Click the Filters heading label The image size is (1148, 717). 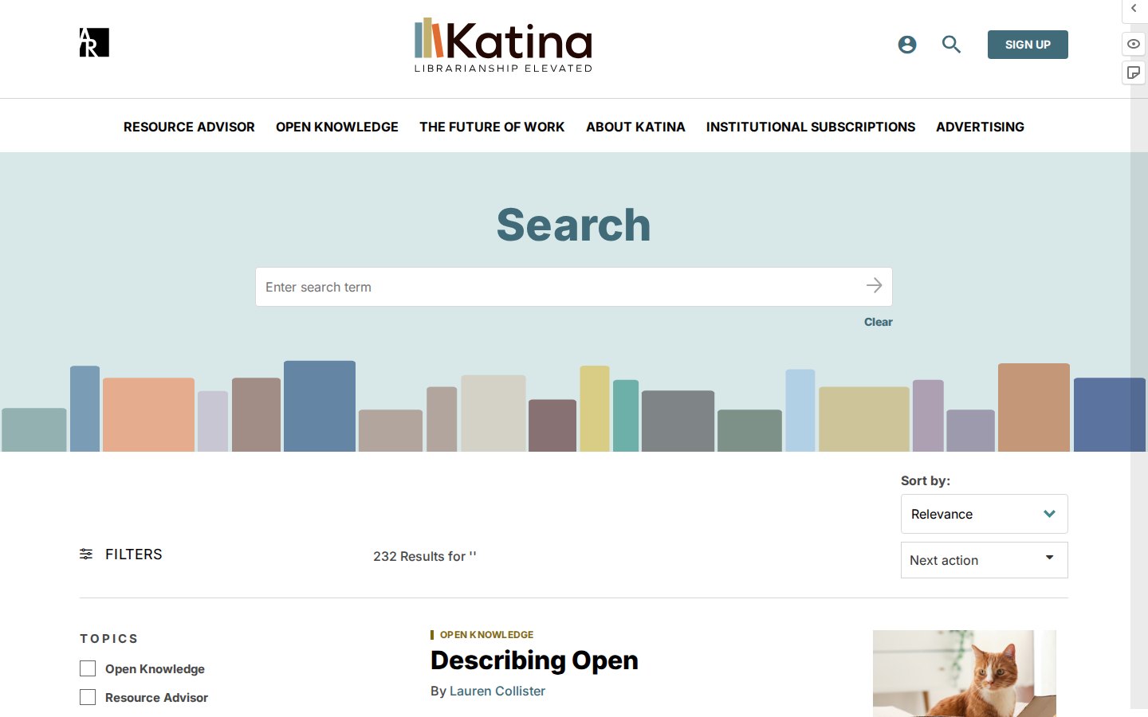133,554
